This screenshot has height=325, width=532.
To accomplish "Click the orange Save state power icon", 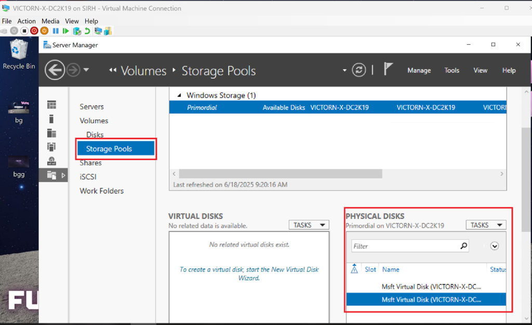I will click(44, 31).
